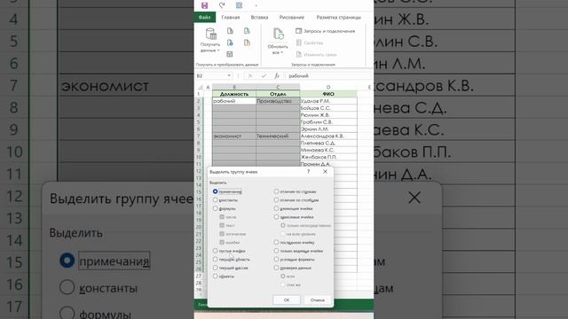Select the зависимые ячейки radio button
The width and height of the screenshot is (568, 319).
coord(276,217)
